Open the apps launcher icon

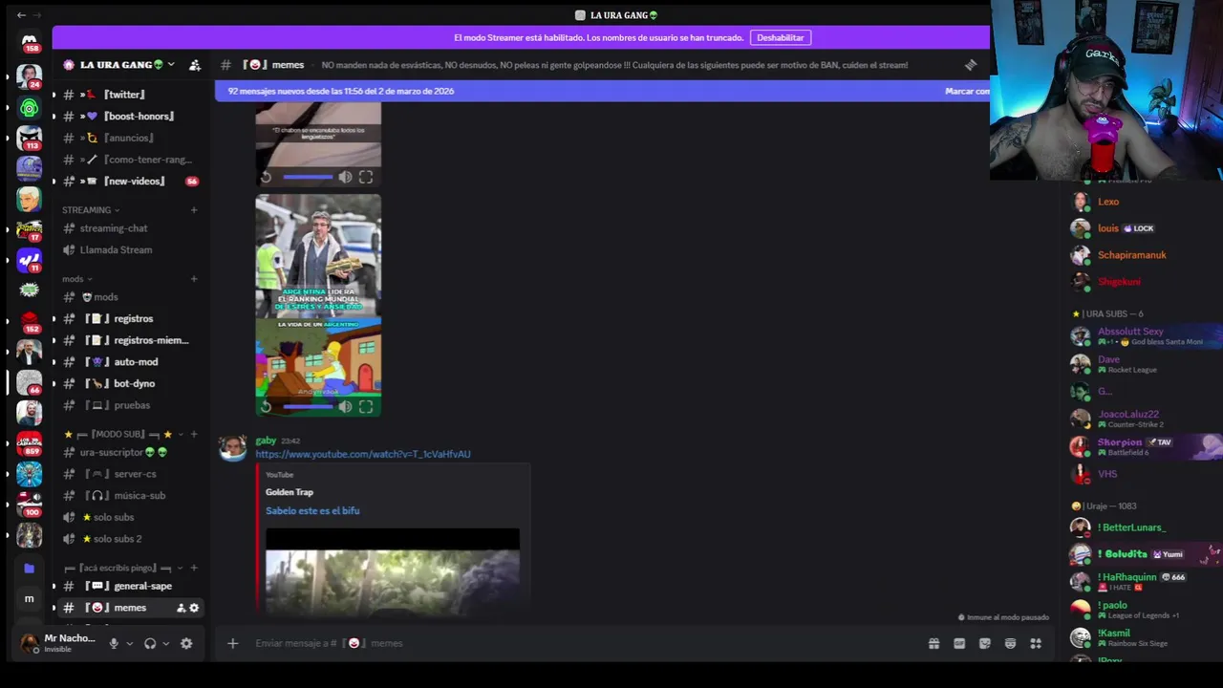point(1036,643)
